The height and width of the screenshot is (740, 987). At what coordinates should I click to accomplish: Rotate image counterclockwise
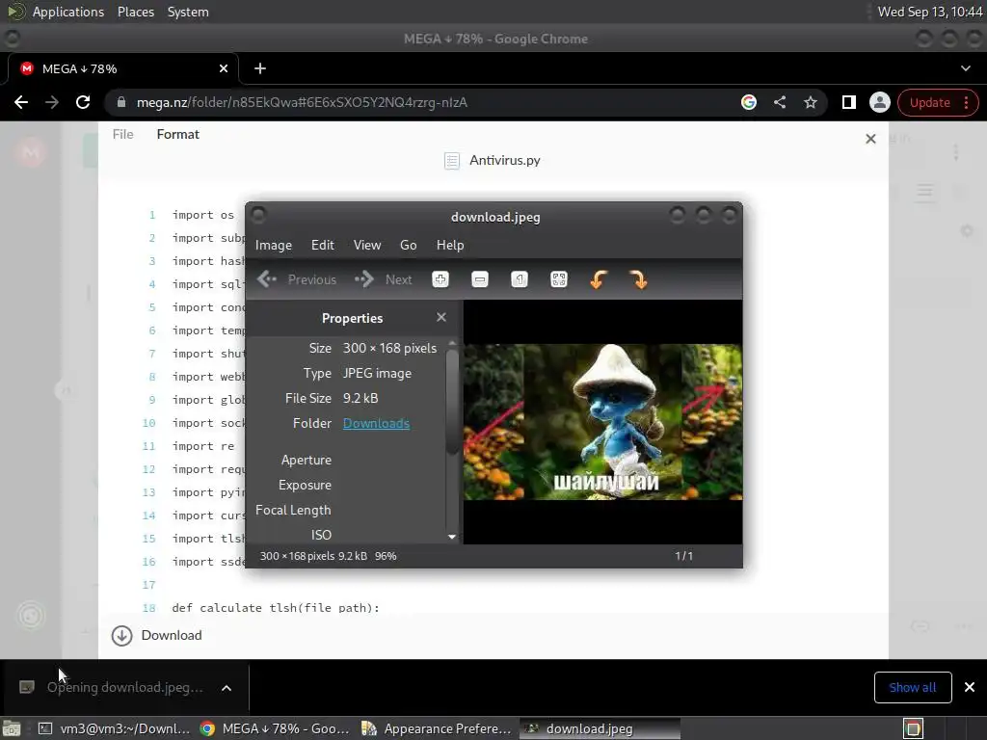tap(599, 279)
